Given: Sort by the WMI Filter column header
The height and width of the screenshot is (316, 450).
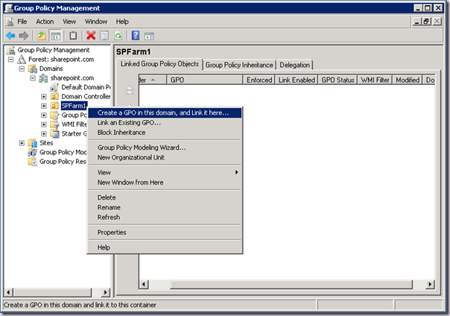Looking at the screenshot, I should coord(375,80).
